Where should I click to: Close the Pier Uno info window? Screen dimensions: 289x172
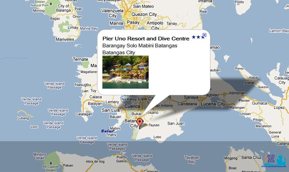pyautogui.click(x=204, y=35)
